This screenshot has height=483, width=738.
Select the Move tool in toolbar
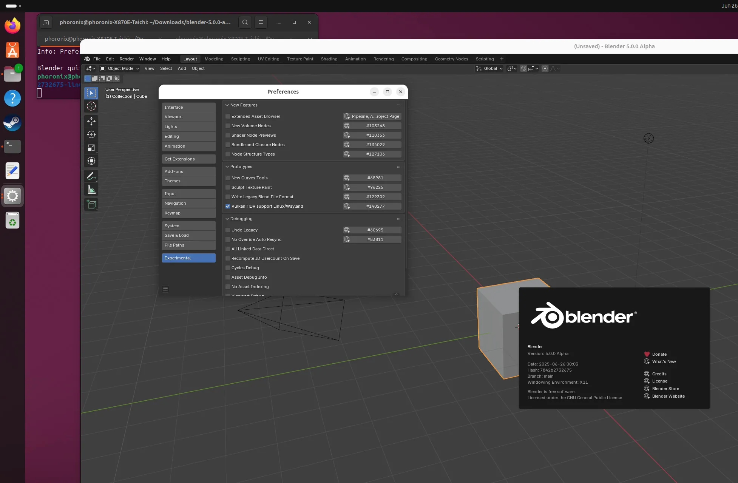[91, 121]
